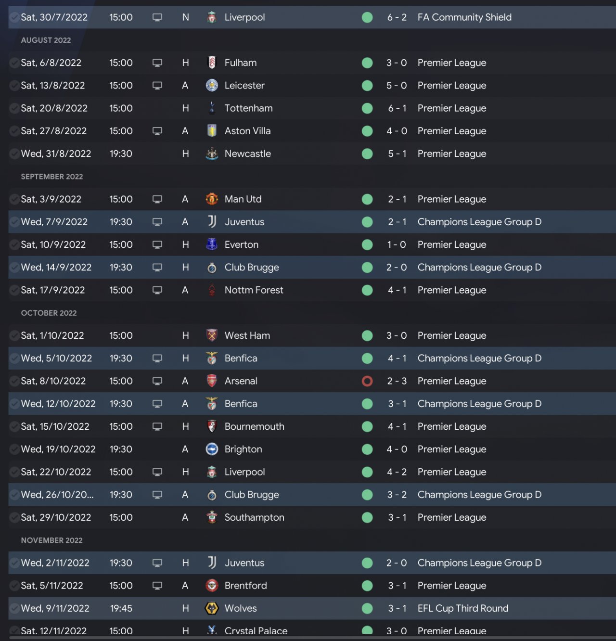
Task: Click the Brentford club badge
Action: click(212, 586)
